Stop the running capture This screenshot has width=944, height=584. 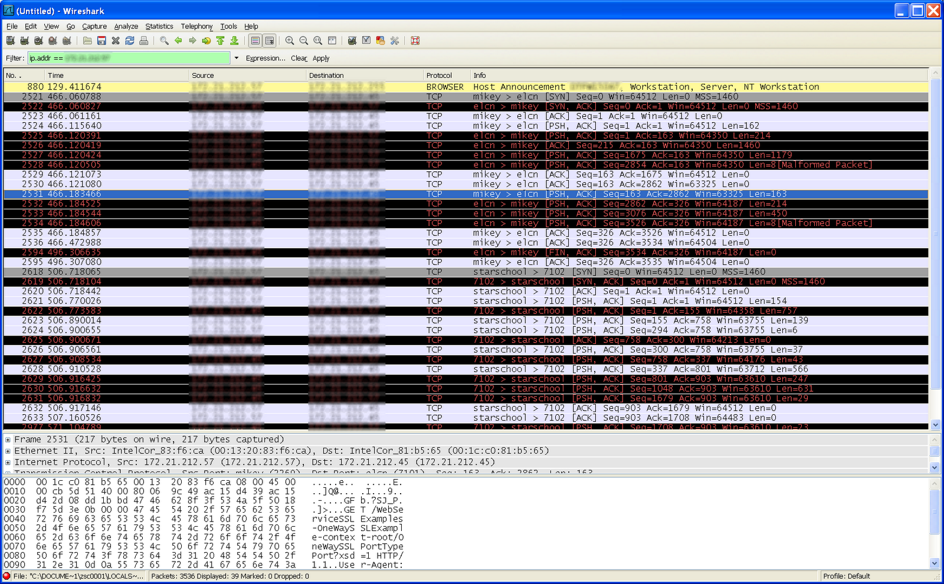pyautogui.click(x=53, y=41)
